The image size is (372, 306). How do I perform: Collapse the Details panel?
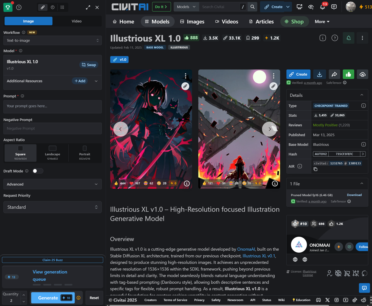pyautogui.click(x=362, y=95)
